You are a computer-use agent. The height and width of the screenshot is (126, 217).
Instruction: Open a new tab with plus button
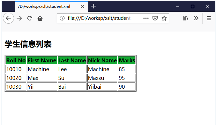(x=94, y=6)
